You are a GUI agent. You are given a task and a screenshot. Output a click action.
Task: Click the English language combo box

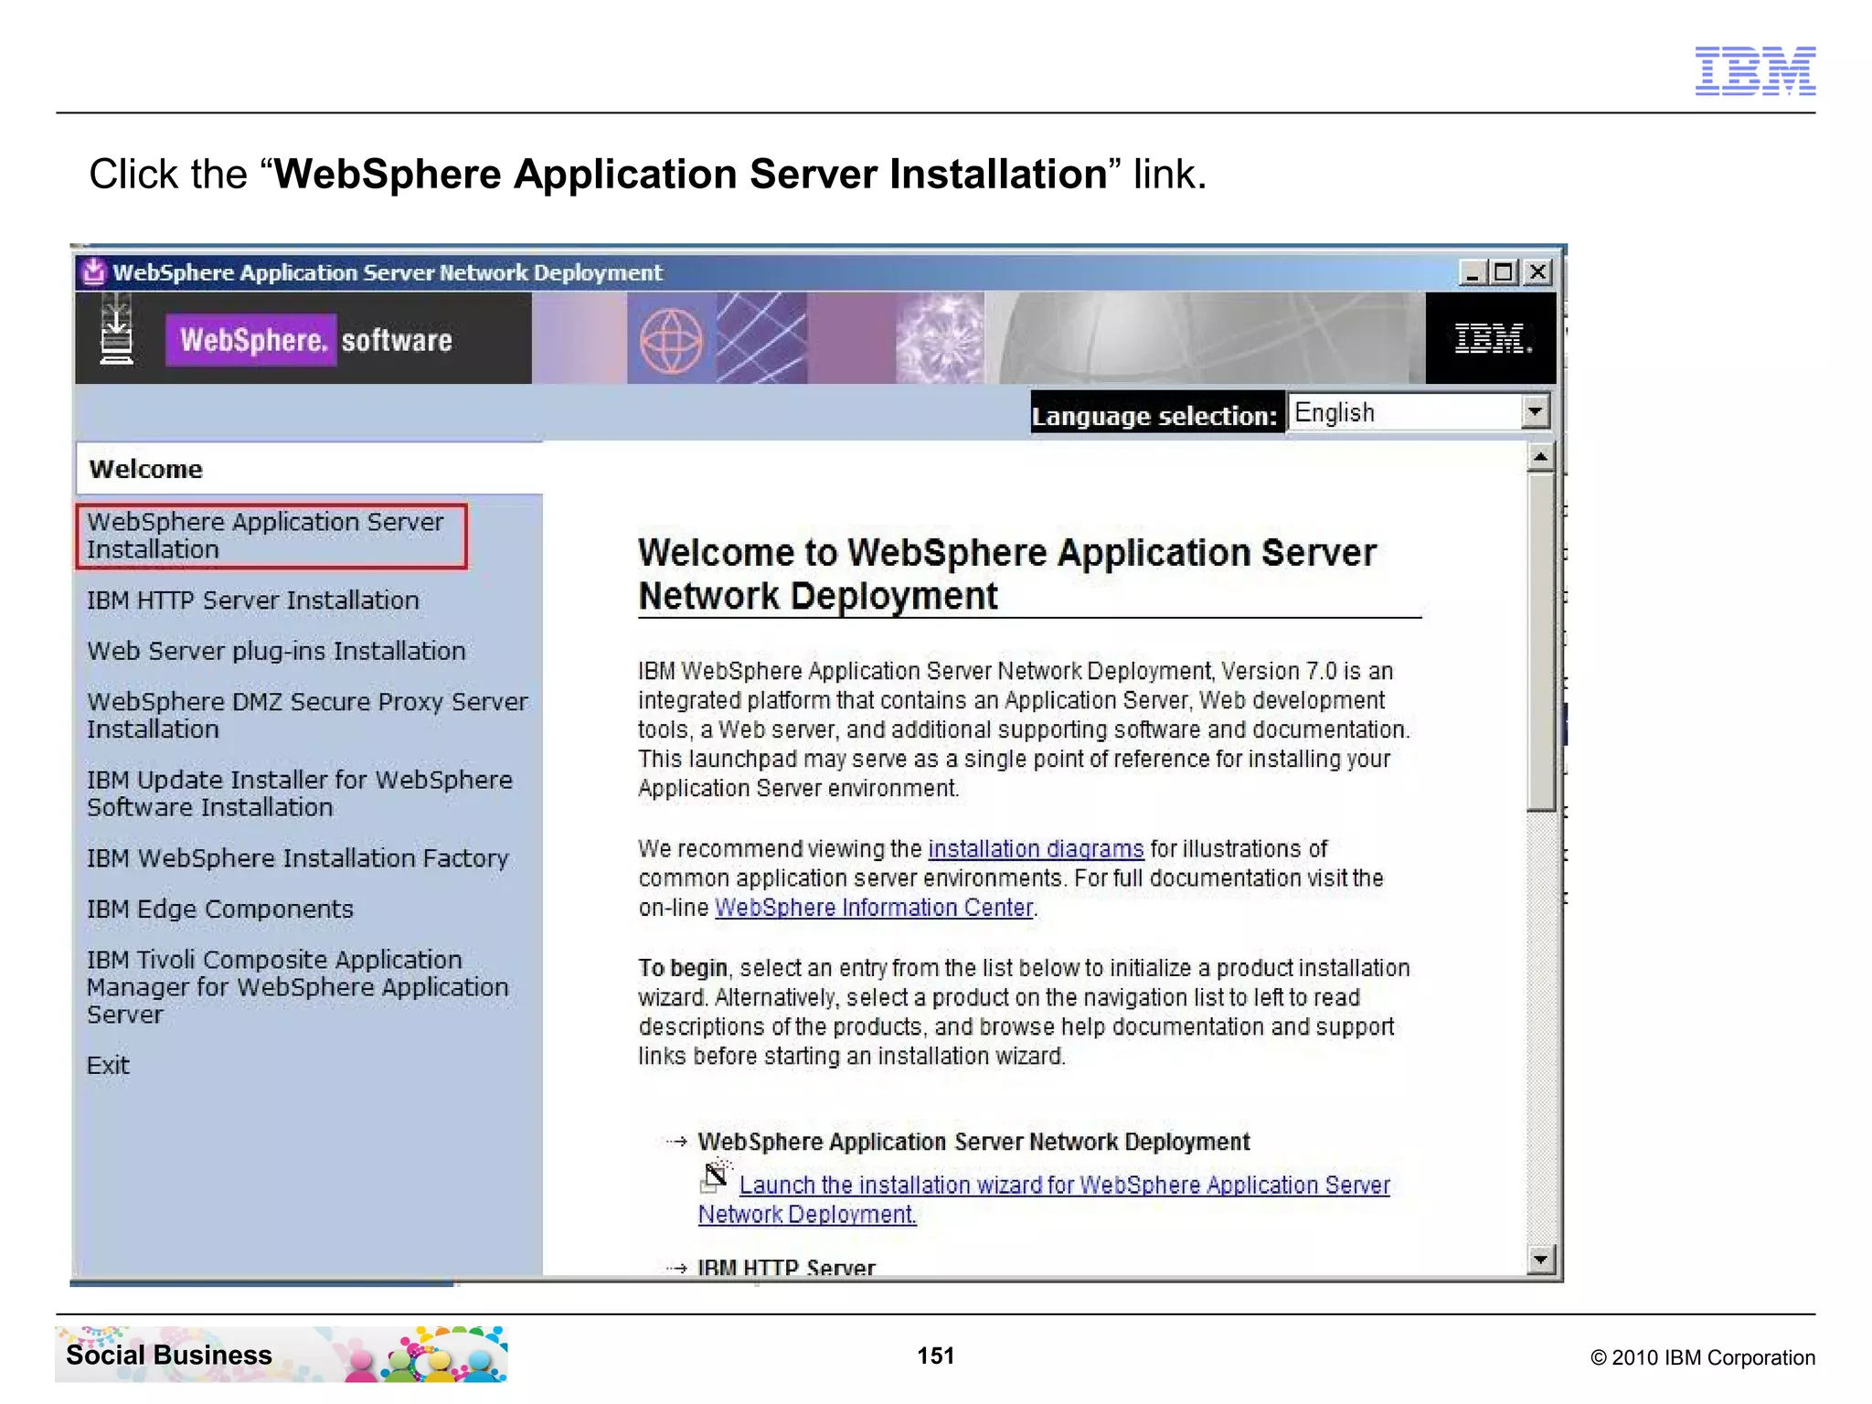[x=1418, y=411]
